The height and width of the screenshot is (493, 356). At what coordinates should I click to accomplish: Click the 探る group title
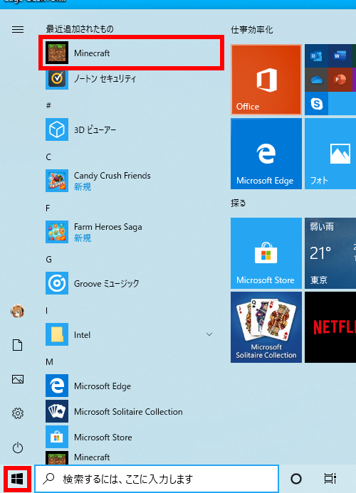point(239,203)
